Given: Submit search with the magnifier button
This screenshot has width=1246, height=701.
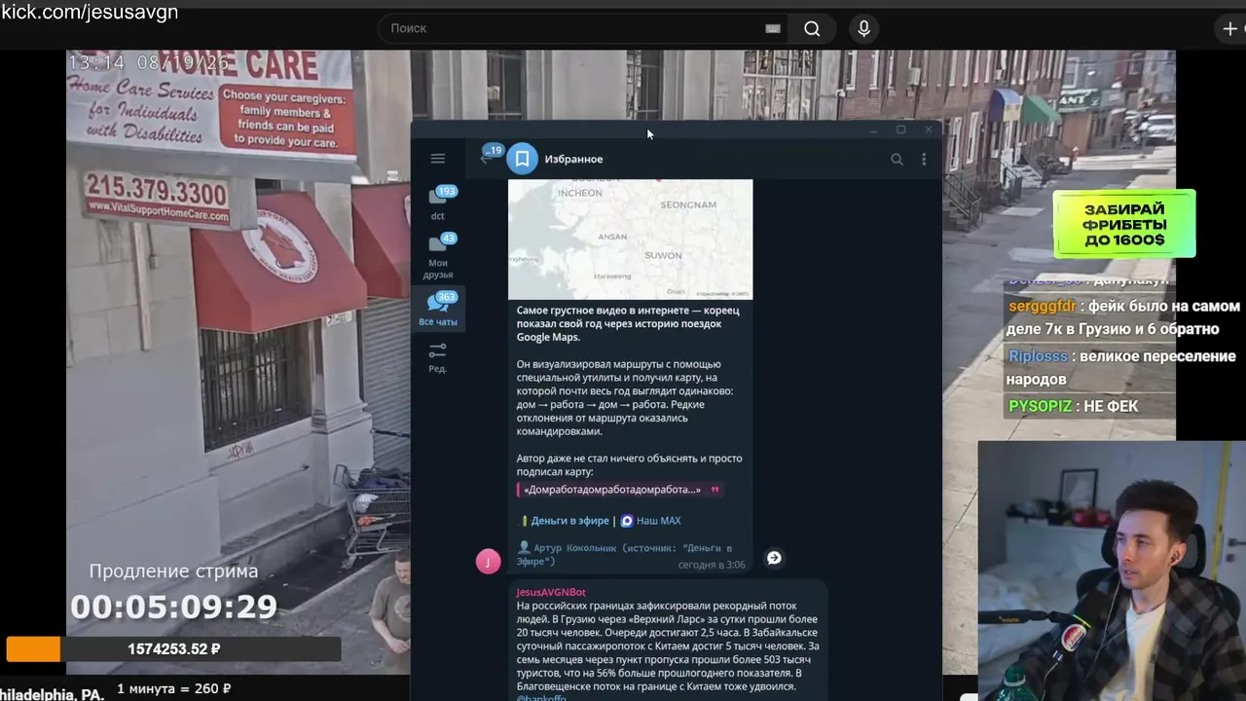Looking at the screenshot, I should coord(812,28).
